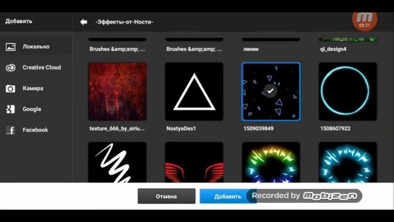The height and width of the screenshot is (222, 394).
Task: Select the Google icon in sidebar
Action: [10, 109]
